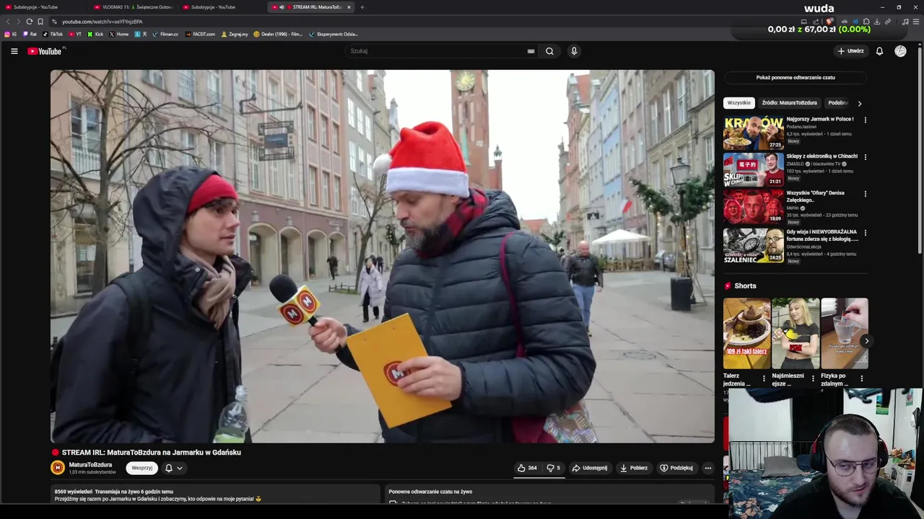Click the main video player
Screen dimensions: 924x519
383,256
